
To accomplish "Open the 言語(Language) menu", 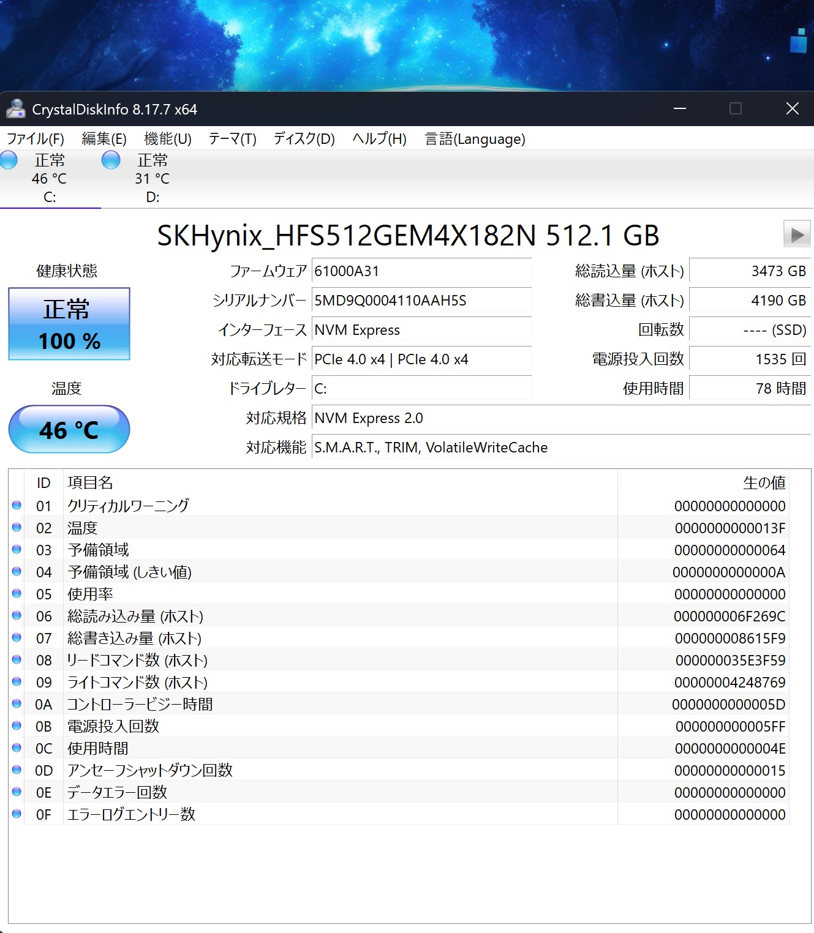I will pyautogui.click(x=475, y=139).
